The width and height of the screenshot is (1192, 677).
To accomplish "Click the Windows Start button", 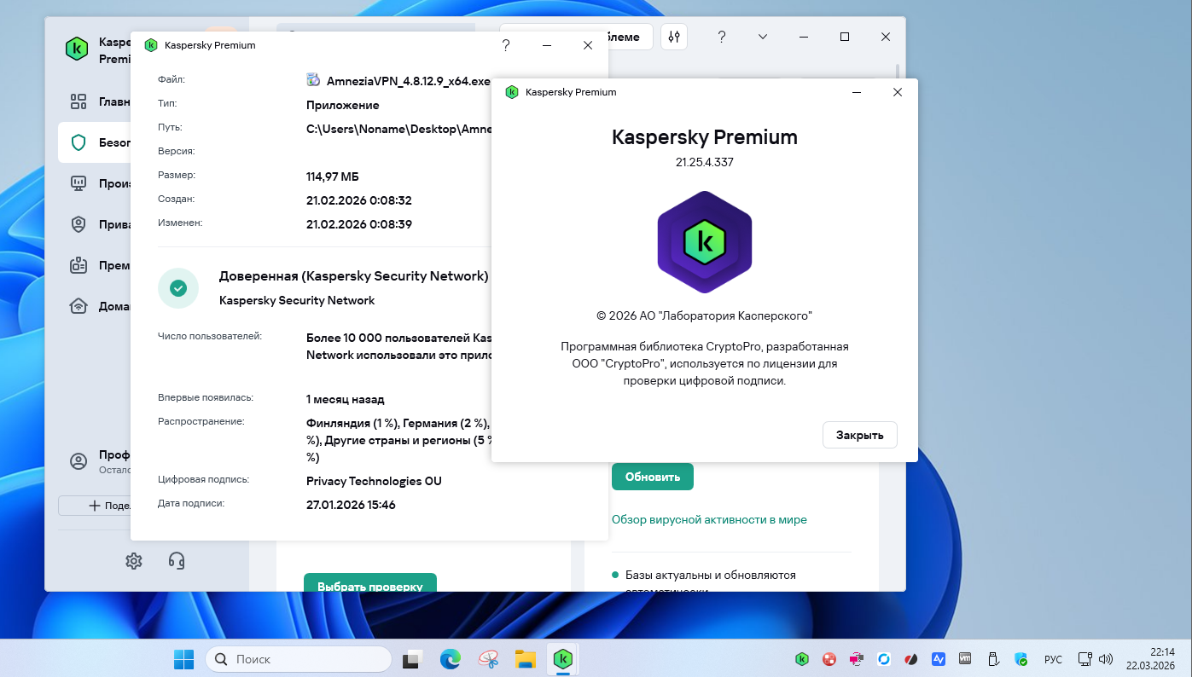I will point(183,659).
